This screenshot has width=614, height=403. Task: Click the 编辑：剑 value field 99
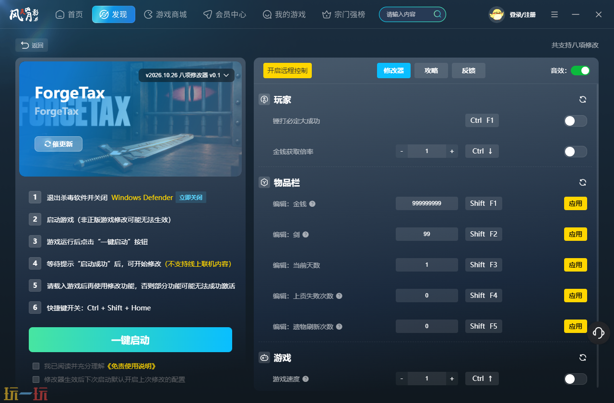pyautogui.click(x=427, y=234)
